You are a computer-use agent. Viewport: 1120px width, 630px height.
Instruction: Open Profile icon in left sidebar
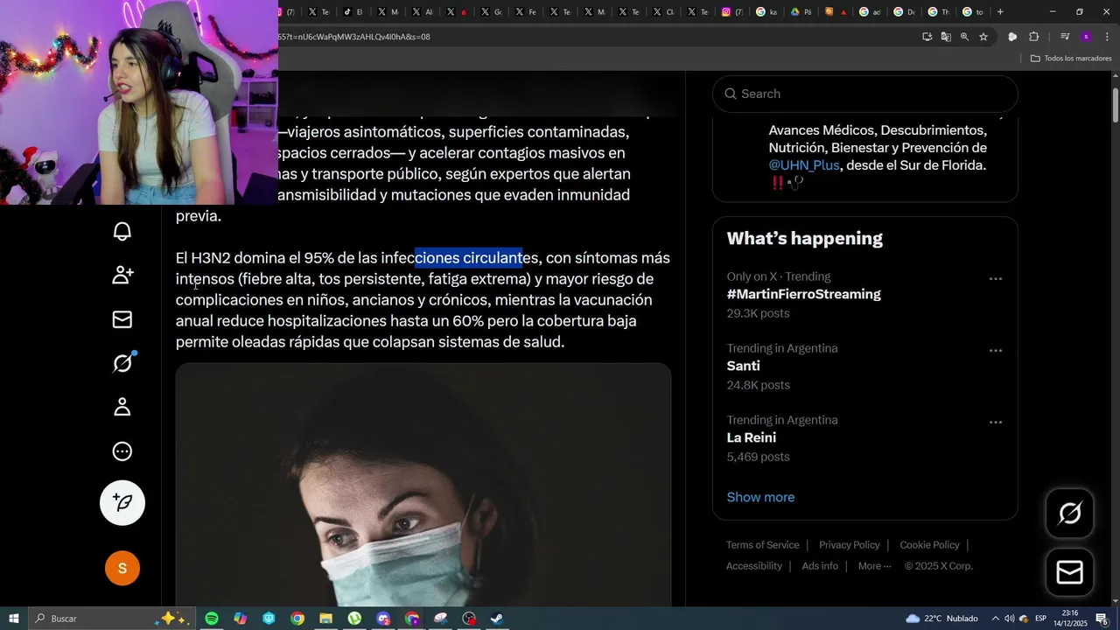click(x=122, y=407)
